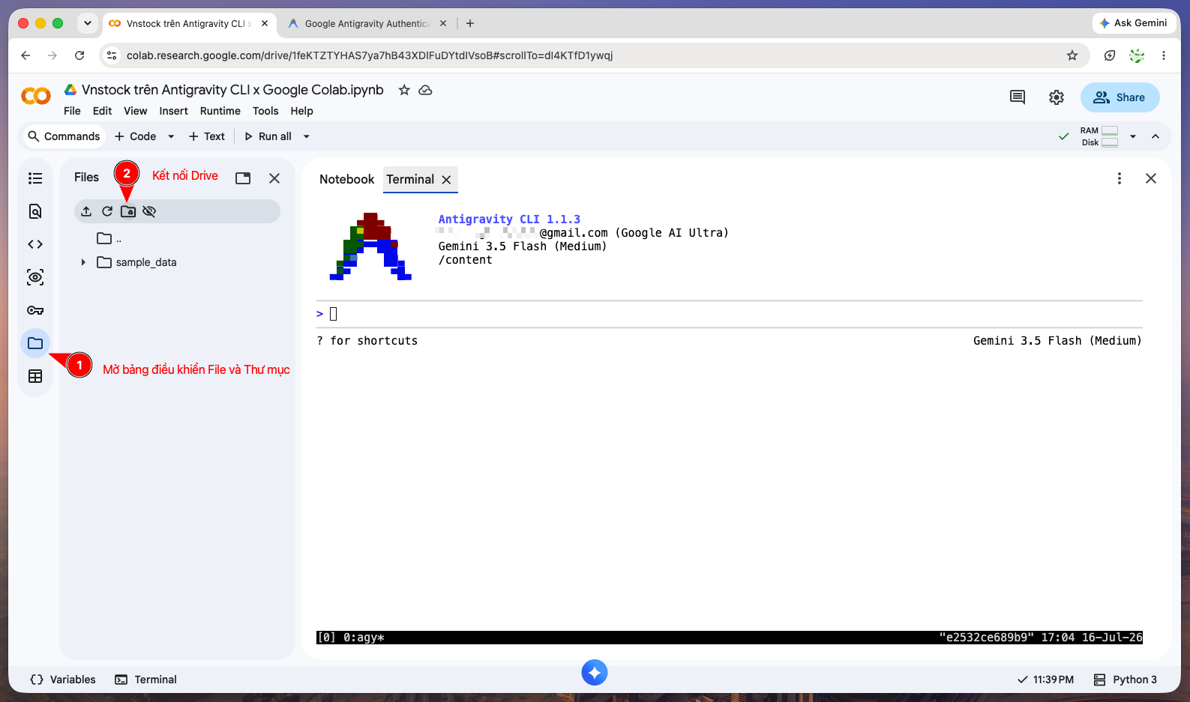
Task: Expand the Code cell dropdown arrow
Action: point(171,136)
